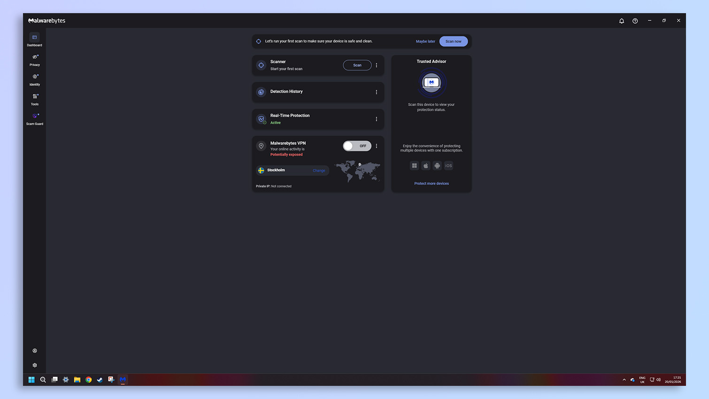This screenshot has height=399, width=709.
Task: Click the Real-Time Protection shield icon
Action: [261, 119]
